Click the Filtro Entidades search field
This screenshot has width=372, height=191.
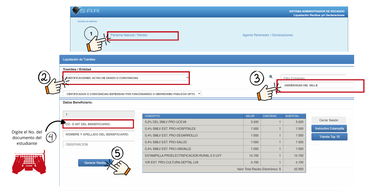point(313,78)
